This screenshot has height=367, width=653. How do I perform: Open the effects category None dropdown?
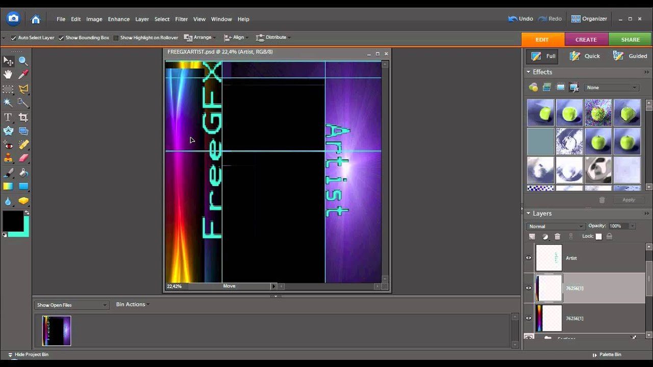point(611,88)
